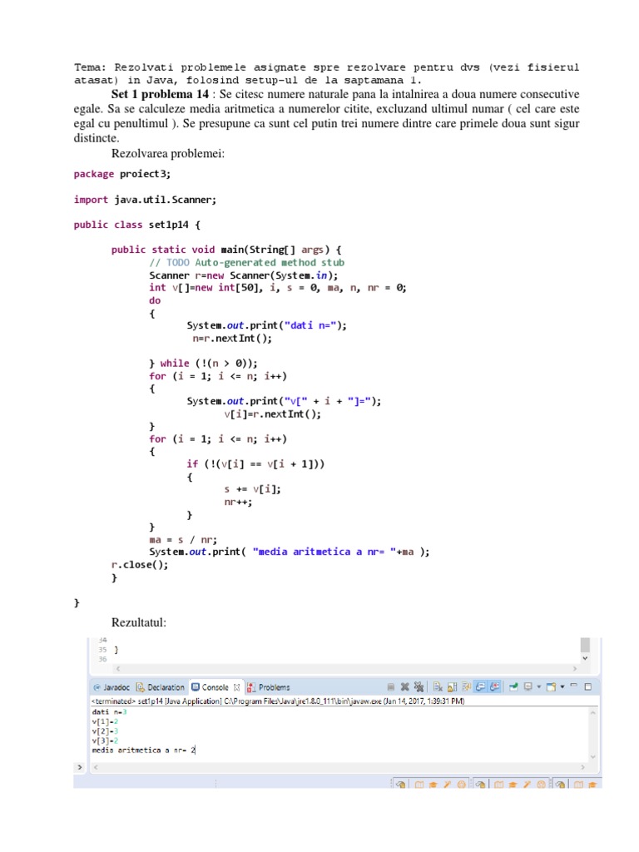
Task: Click the TODO Auto-generated method stub comment
Action: (x=246, y=262)
